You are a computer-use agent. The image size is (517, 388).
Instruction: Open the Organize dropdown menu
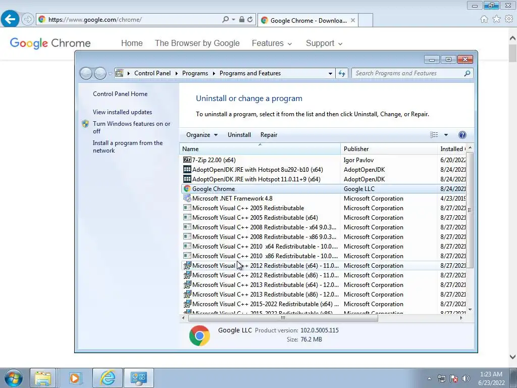(x=202, y=134)
